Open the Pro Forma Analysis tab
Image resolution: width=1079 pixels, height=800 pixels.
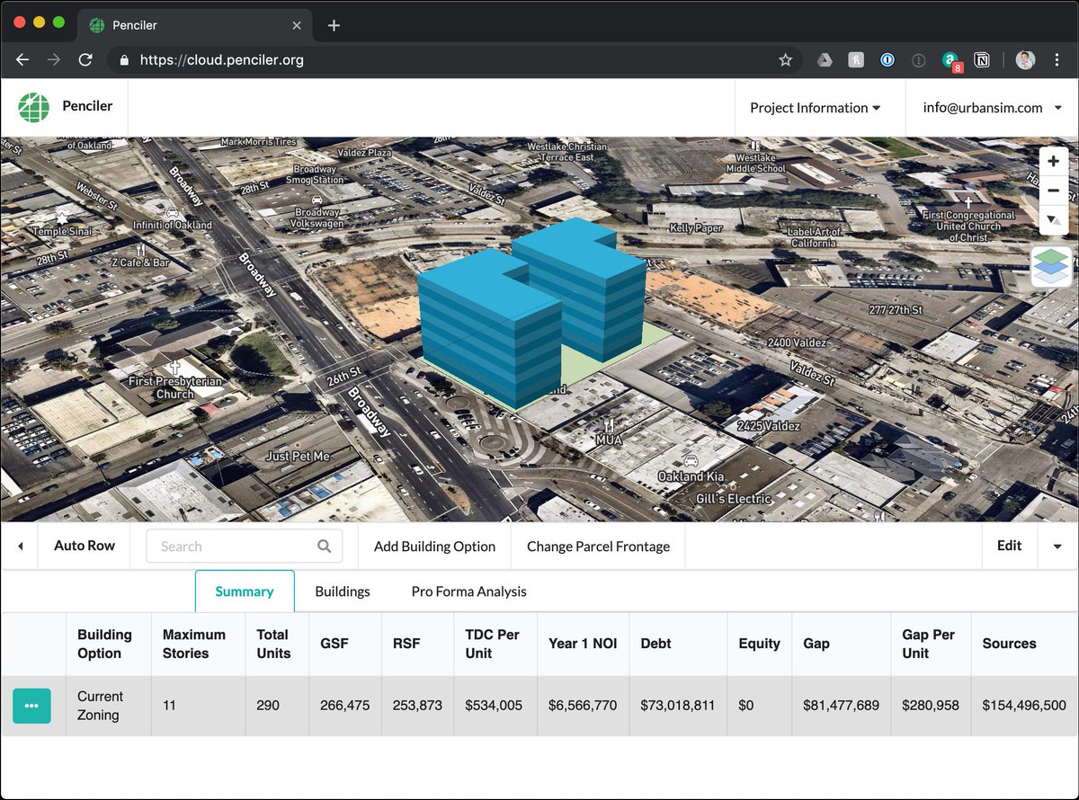click(469, 591)
